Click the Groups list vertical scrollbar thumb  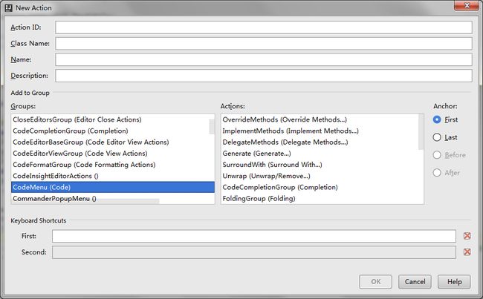(x=212, y=127)
